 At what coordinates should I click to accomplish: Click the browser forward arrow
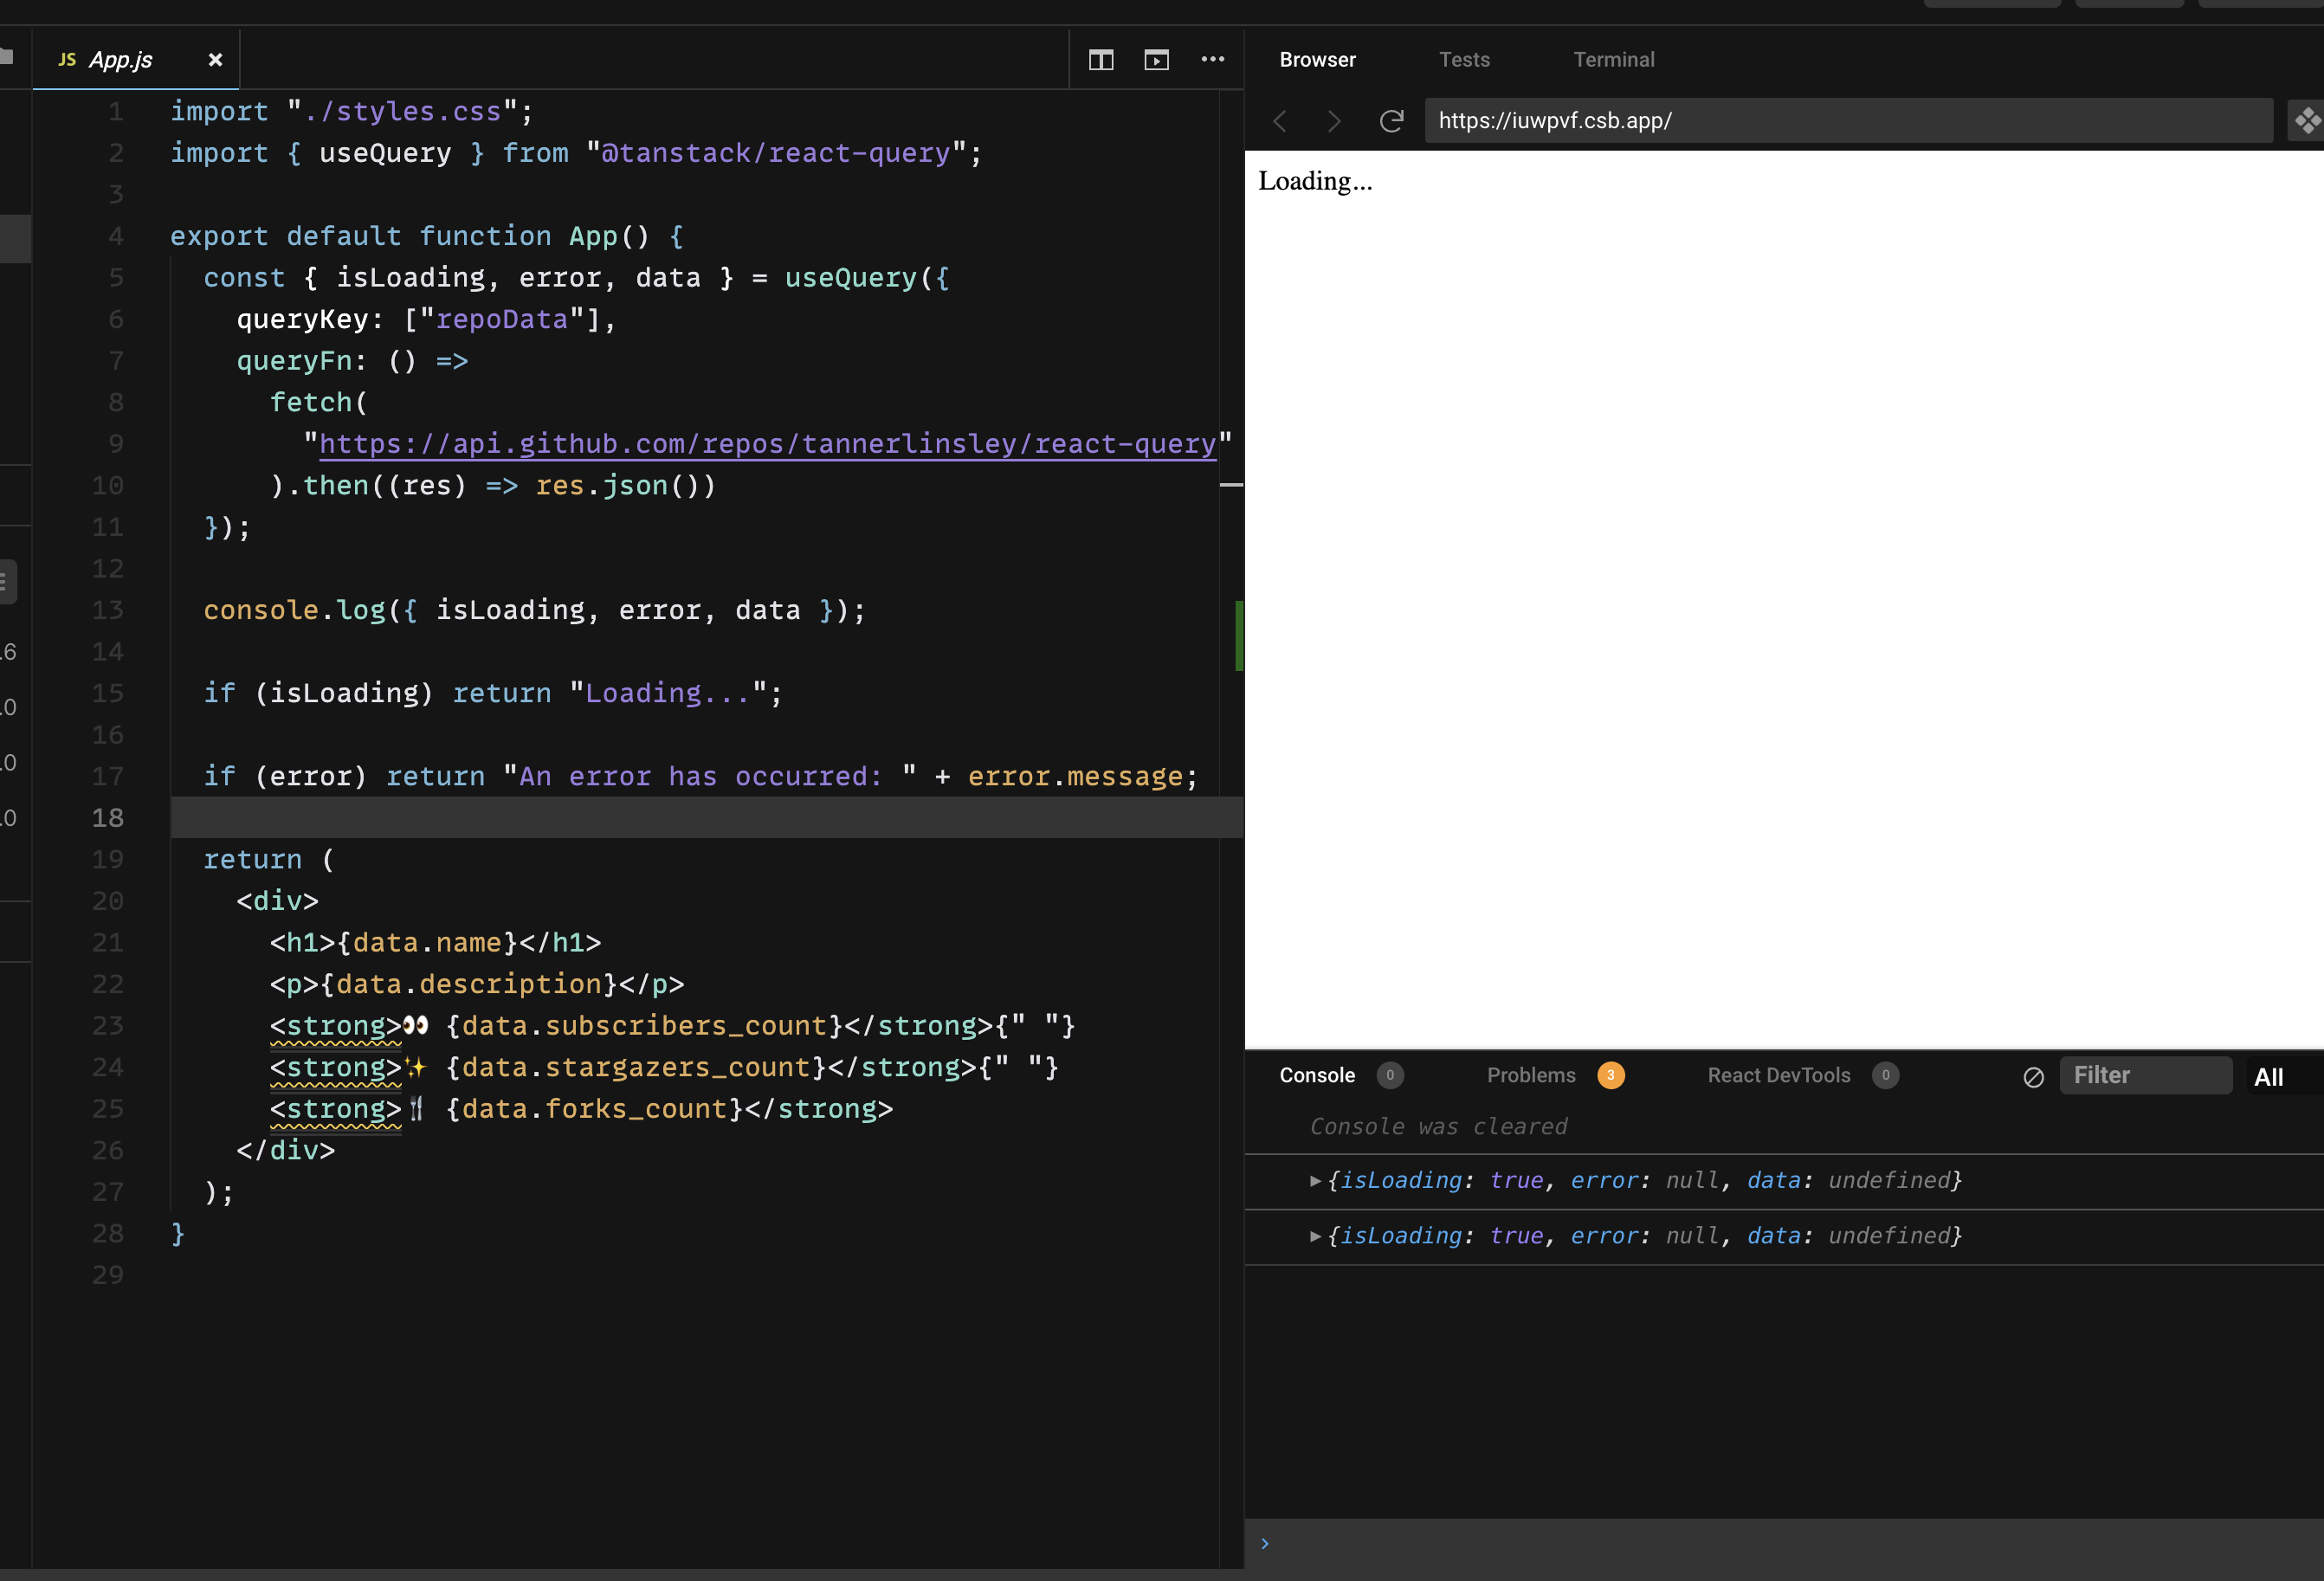coord(1334,121)
